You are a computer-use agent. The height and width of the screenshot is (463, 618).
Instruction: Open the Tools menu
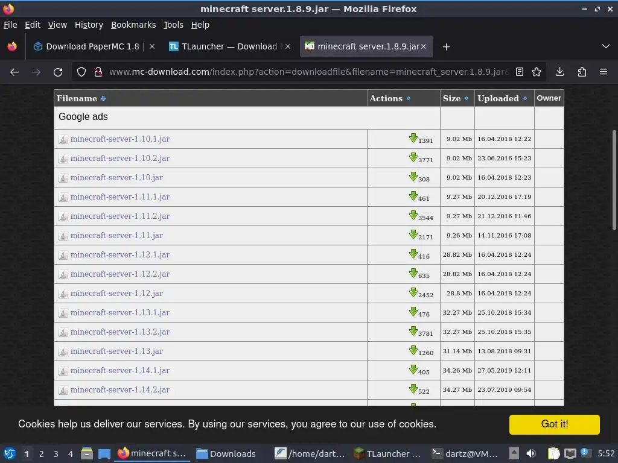coord(173,25)
